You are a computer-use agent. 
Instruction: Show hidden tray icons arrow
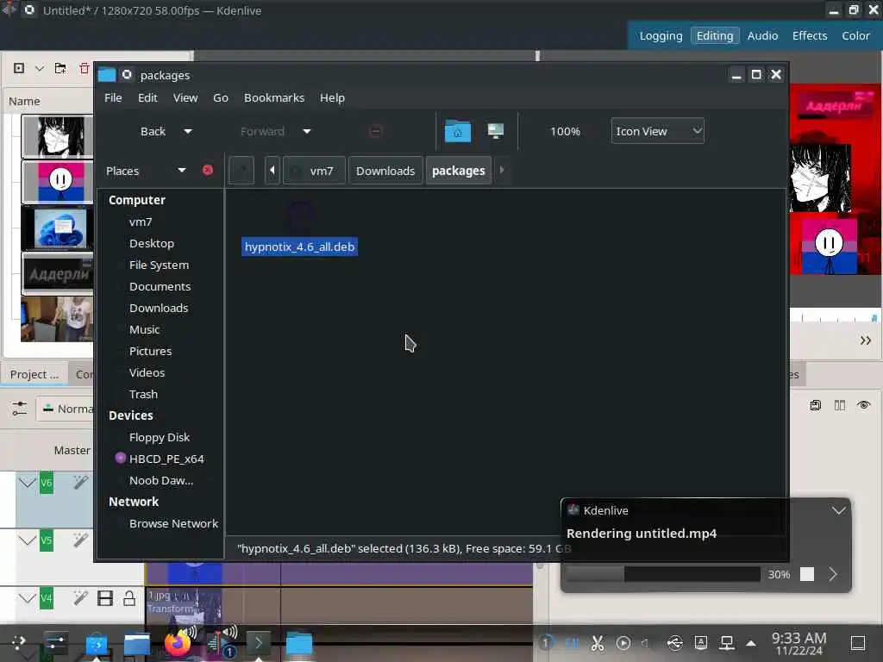[x=751, y=642]
